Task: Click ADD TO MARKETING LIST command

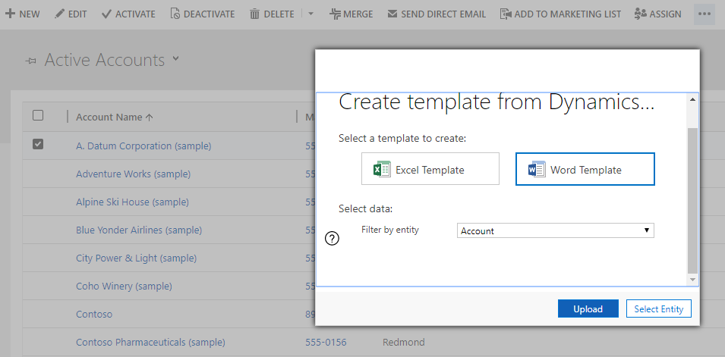Action: (x=560, y=14)
